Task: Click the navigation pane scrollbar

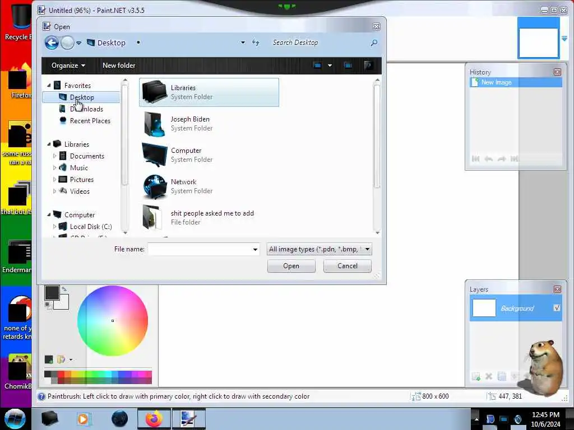Action: 125,134
